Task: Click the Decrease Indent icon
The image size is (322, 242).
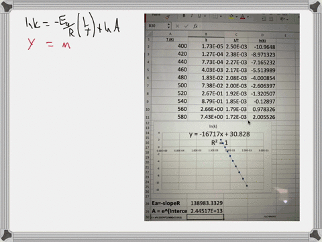Action: (264, 19)
